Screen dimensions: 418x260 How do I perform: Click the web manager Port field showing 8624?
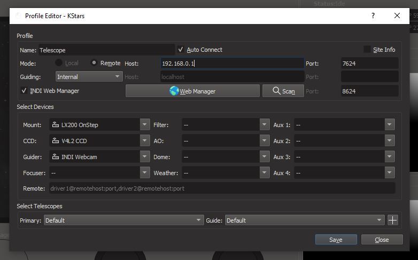point(369,91)
